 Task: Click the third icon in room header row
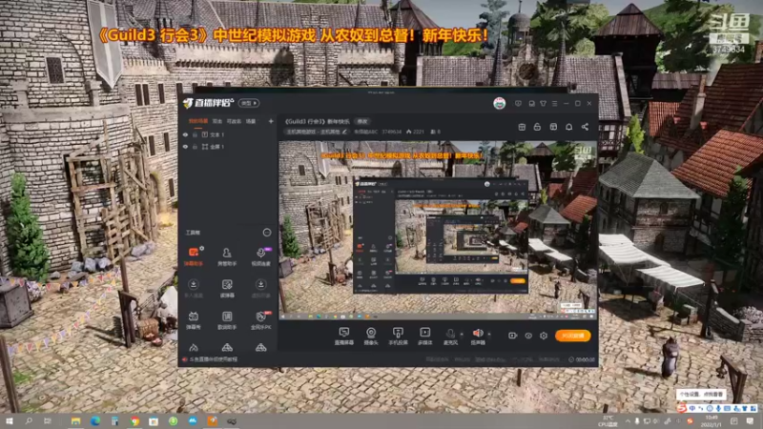[x=553, y=127]
